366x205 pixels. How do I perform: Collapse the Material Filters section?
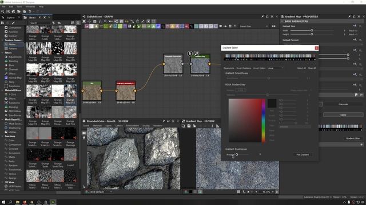pyautogui.click(x=2, y=90)
